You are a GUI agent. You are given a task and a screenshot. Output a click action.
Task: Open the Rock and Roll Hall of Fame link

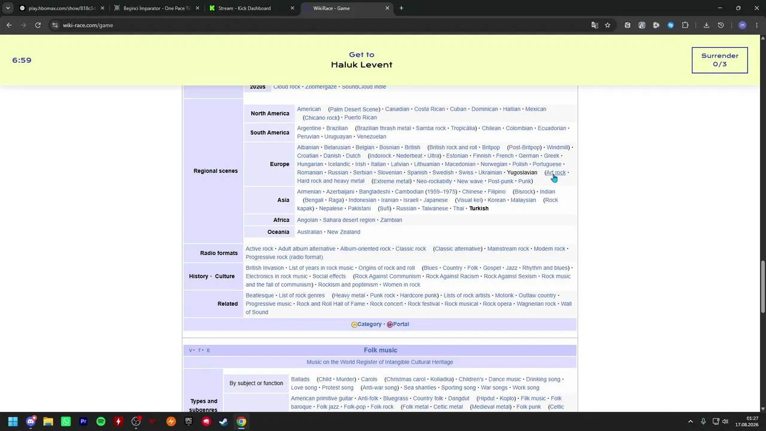(330, 303)
